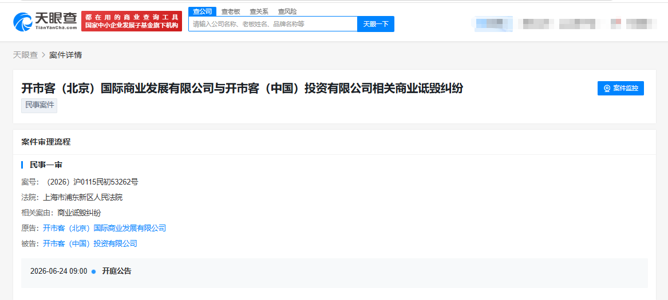Open the 查关系 search tab
The width and height of the screenshot is (668, 300).
[259, 11]
